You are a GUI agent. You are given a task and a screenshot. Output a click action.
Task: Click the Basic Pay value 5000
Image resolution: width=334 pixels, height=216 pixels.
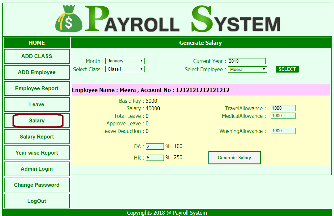(x=151, y=101)
